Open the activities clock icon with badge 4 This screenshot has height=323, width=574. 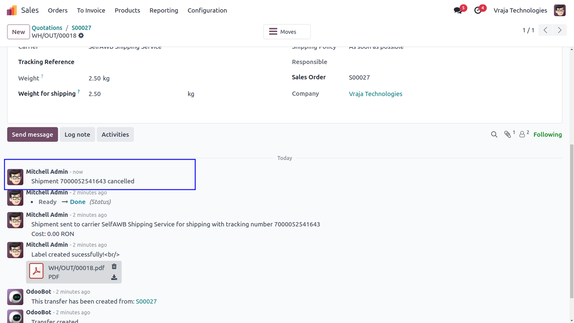coord(478,10)
